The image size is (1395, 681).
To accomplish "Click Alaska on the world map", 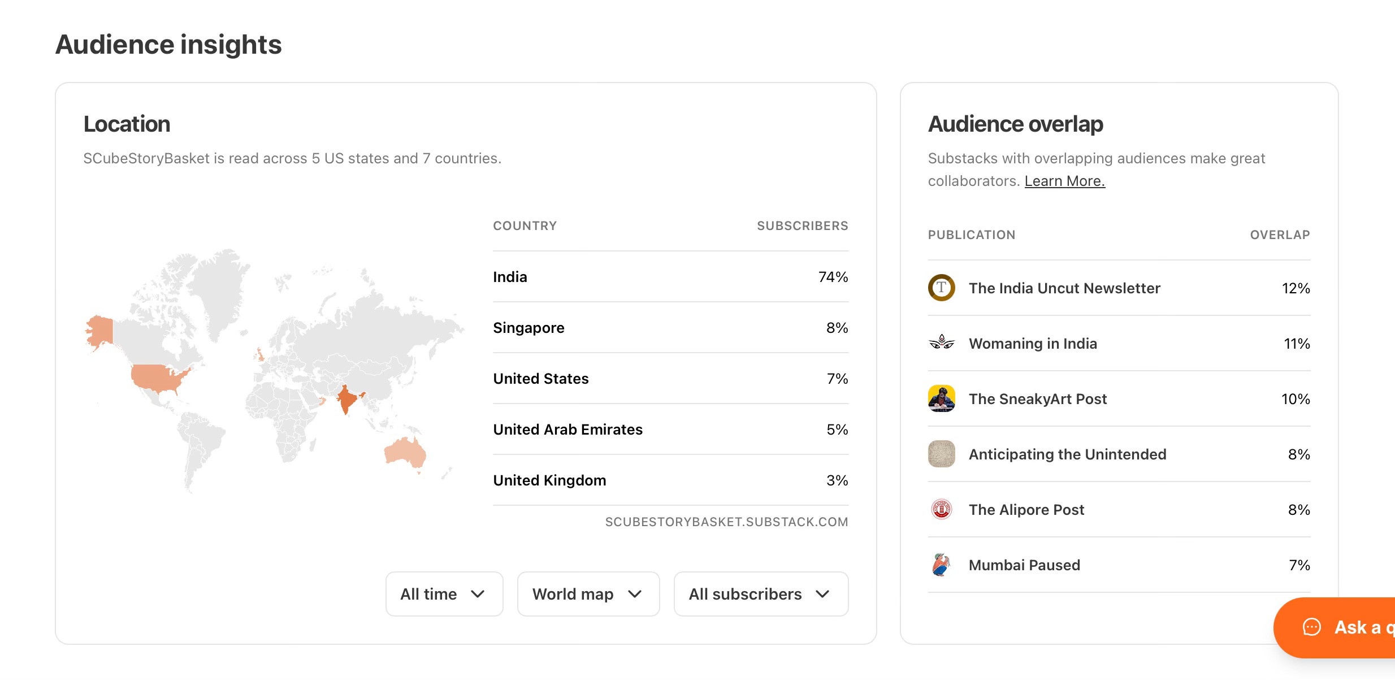I will [101, 332].
